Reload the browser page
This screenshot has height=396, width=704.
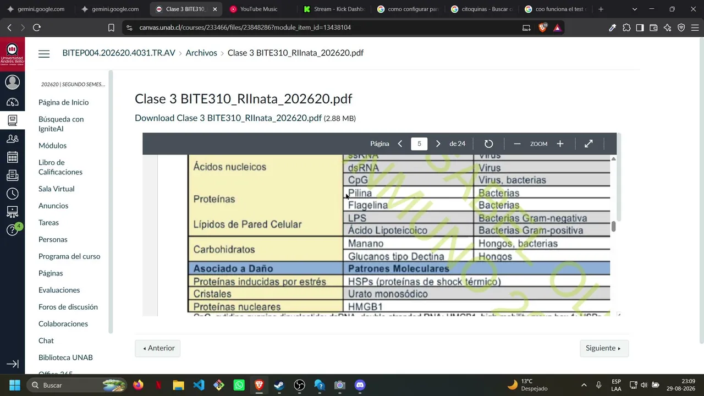click(37, 28)
